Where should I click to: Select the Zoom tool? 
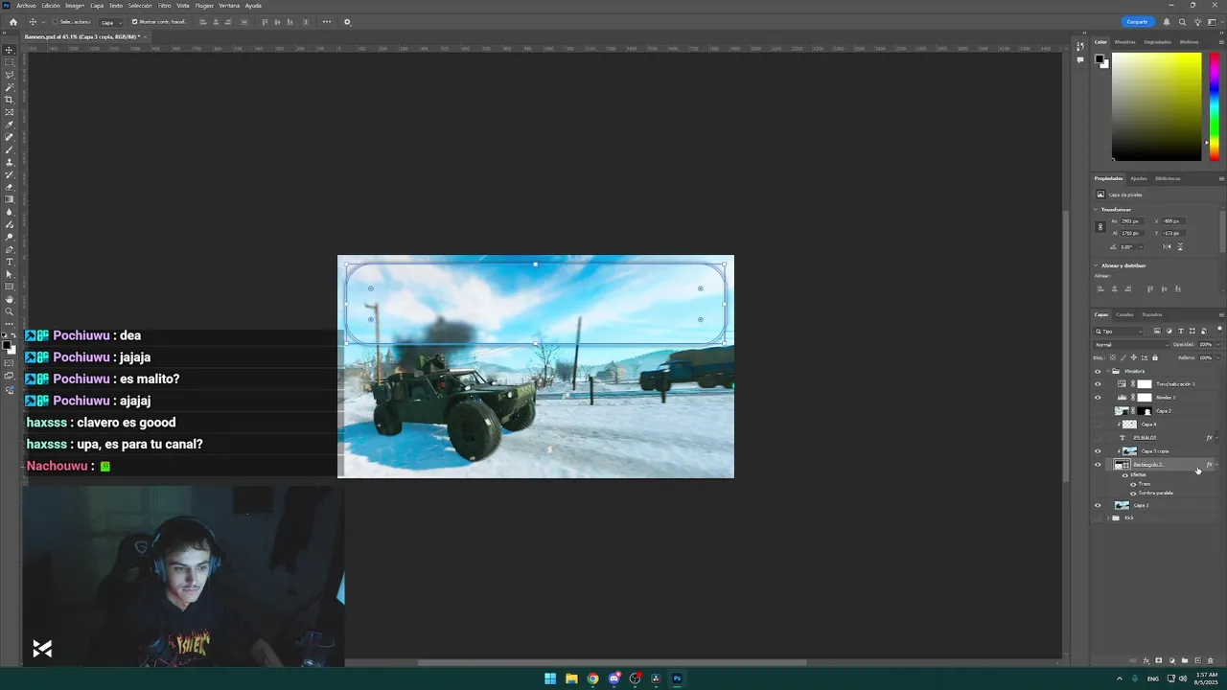pyautogui.click(x=10, y=313)
